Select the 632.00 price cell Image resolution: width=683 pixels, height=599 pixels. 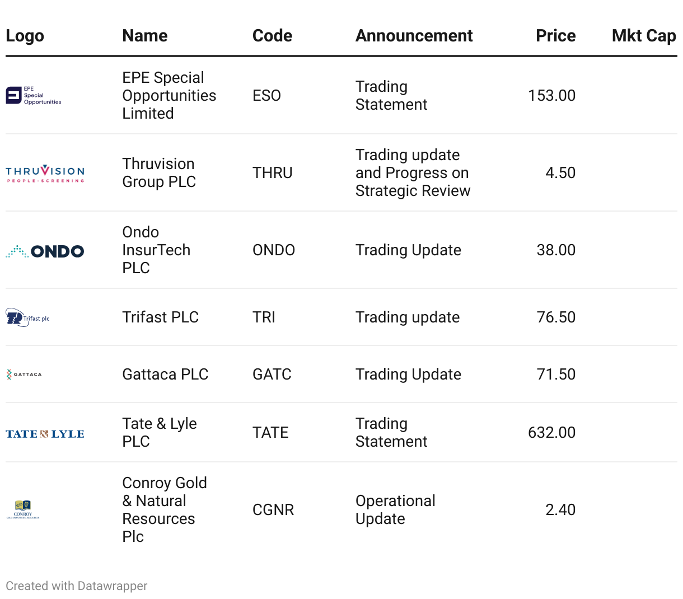(x=551, y=433)
